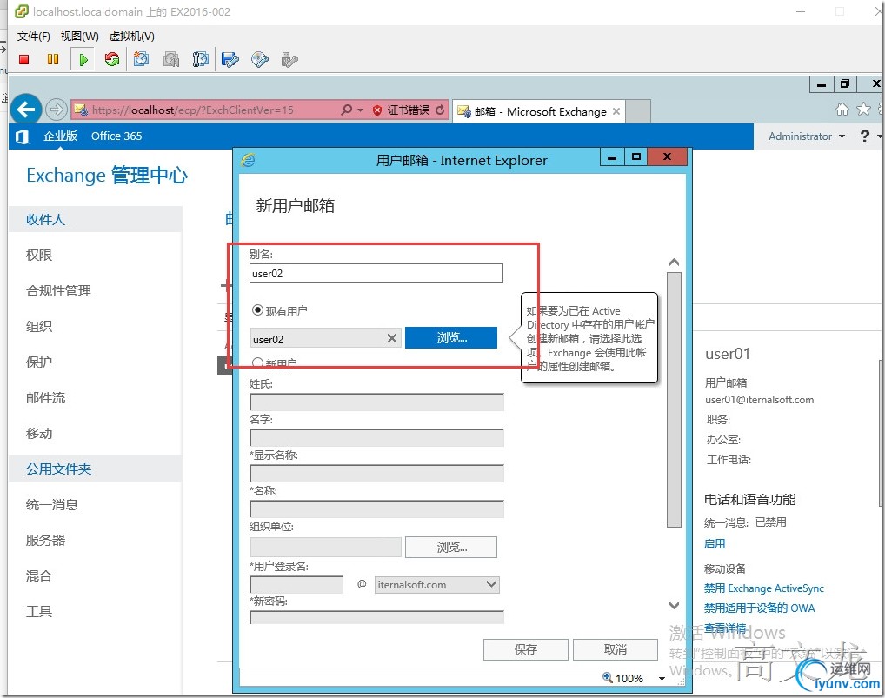Click the green play VM button
Image resolution: width=885 pixels, height=698 pixels.
[x=83, y=60]
